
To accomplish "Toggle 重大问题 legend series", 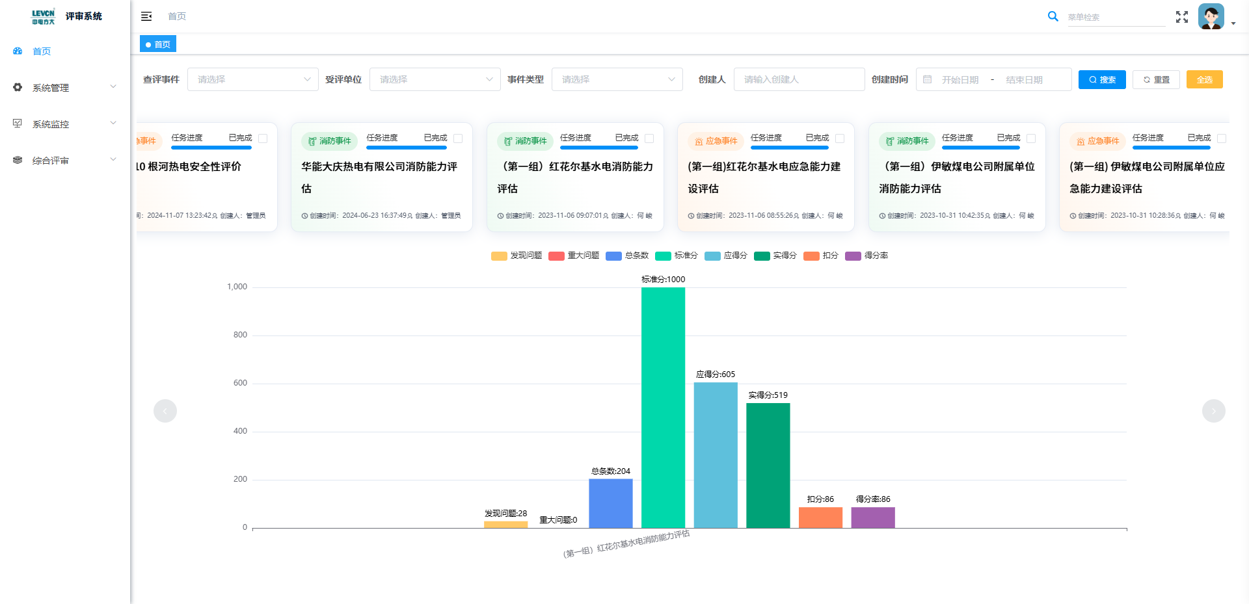I will coord(574,256).
